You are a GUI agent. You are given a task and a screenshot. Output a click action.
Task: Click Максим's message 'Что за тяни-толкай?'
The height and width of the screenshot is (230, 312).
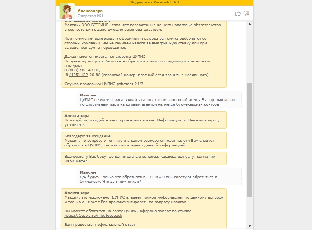[x=159, y=177]
